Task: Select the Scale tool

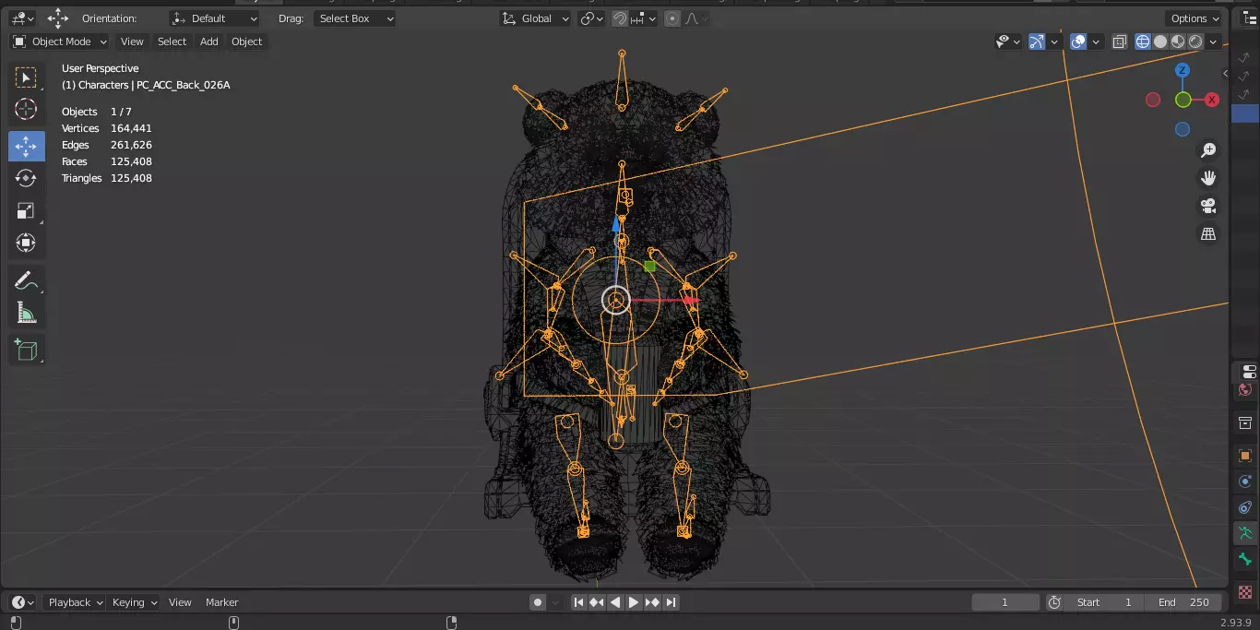Action: pos(27,210)
